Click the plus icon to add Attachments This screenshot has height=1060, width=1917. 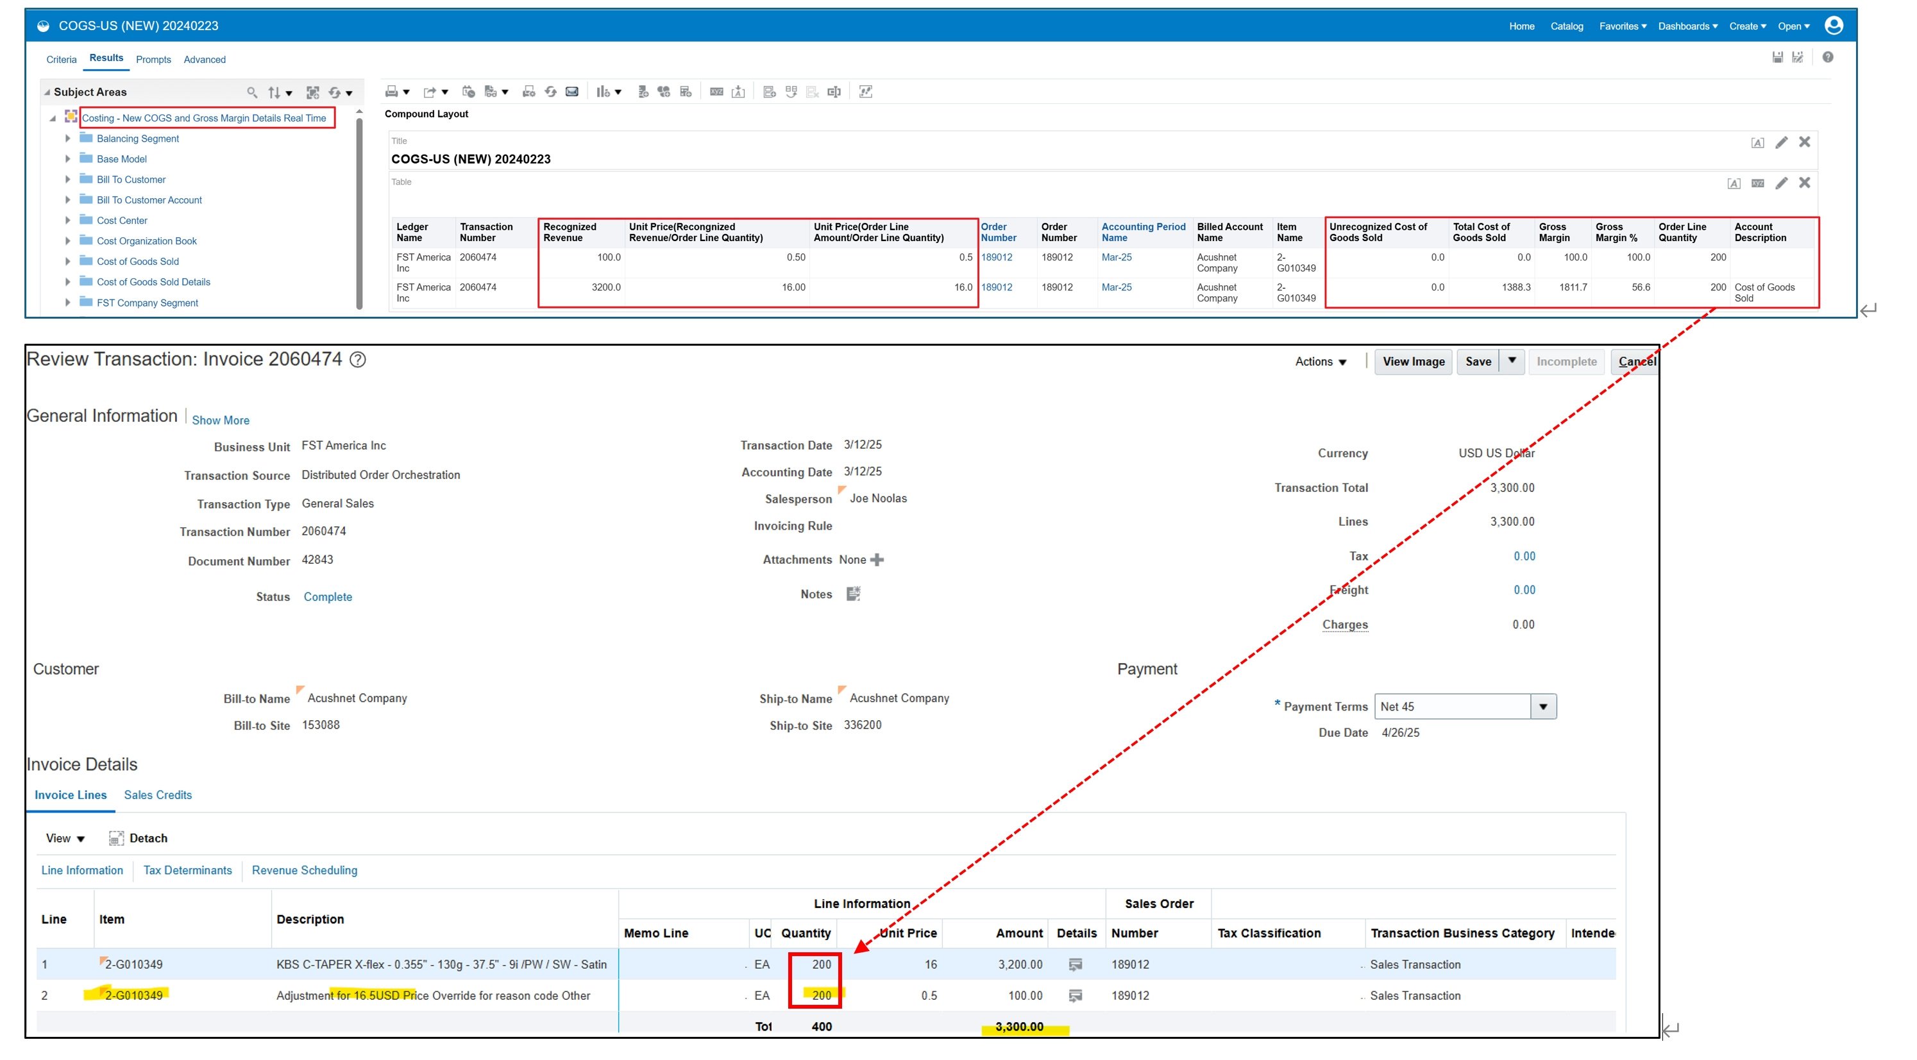(877, 559)
